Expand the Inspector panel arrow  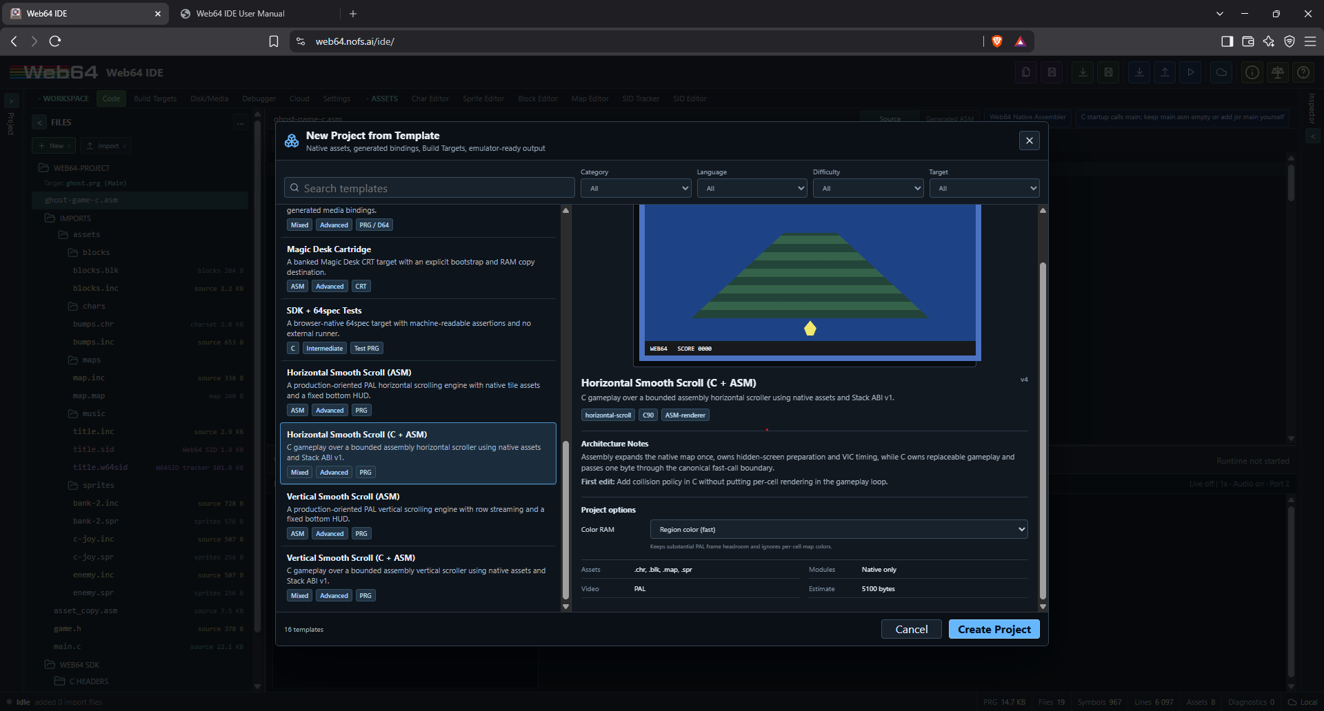1312,136
